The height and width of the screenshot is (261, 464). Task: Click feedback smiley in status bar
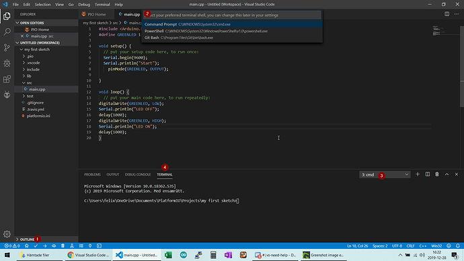click(x=449, y=246)
